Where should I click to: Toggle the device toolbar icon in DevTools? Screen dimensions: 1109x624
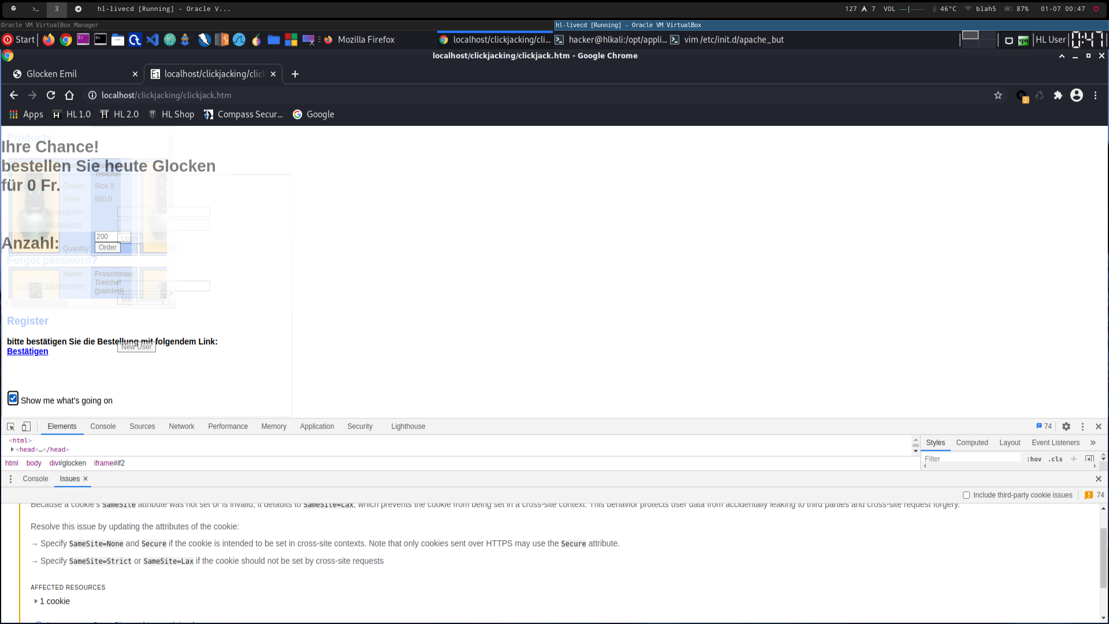coord(26,426)
